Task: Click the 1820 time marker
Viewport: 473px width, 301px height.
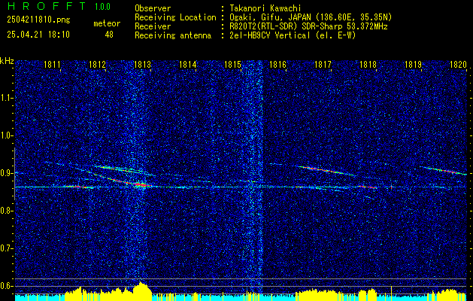Action: click(458, 64)
